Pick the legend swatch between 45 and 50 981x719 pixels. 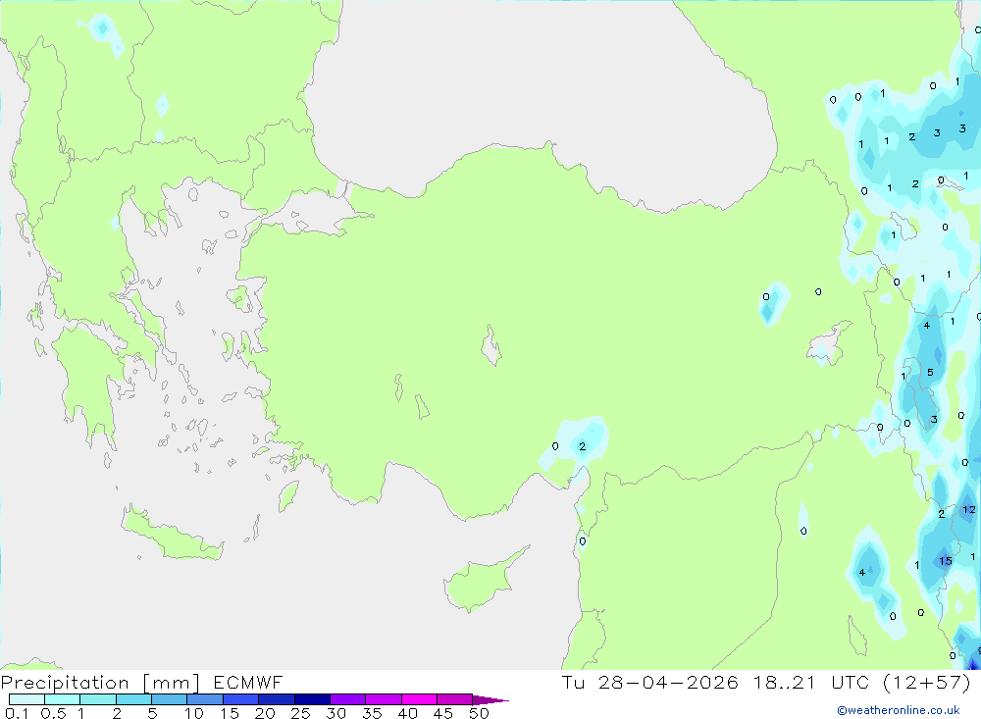click(454, 699)
